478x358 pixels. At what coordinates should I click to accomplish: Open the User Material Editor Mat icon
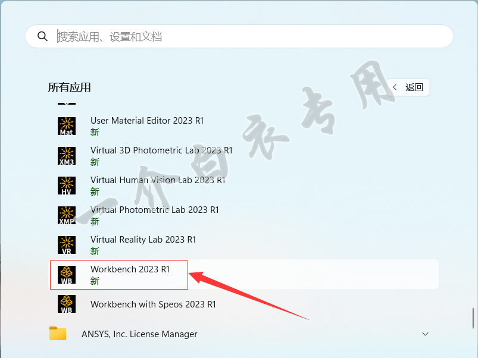click(x=67, y=126)
